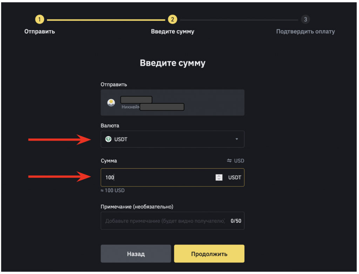Screen dimensions: 359x274
Task: Click the recipient avatar icon
Action: (x=111, y=103)
